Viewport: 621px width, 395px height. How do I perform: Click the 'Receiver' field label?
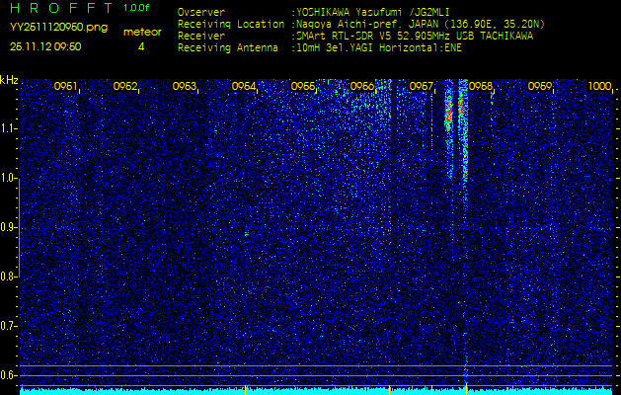click(201, 37)
